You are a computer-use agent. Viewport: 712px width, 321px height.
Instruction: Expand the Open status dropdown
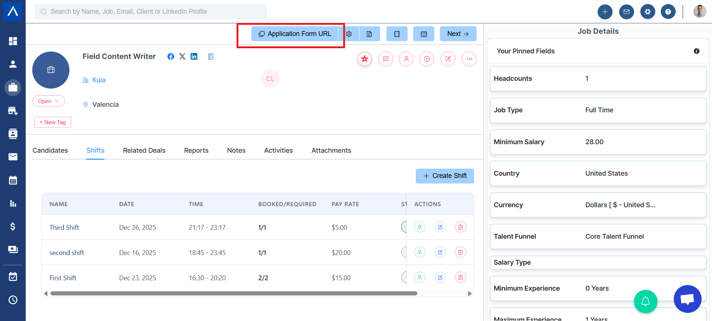49,101
